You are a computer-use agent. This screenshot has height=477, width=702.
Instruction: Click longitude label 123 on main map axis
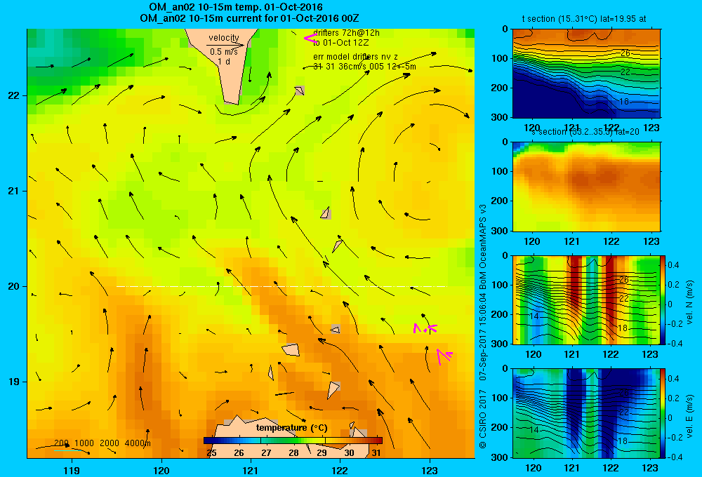430,470
